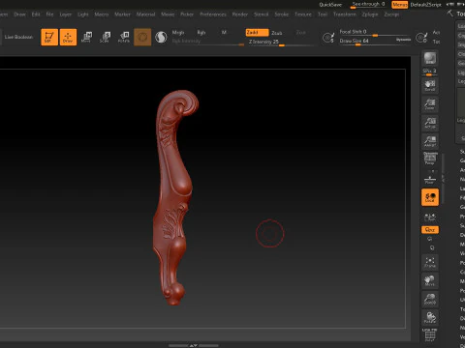
Task: Click the Move view icon in right shelf
Action: click(x=430, y=280)
